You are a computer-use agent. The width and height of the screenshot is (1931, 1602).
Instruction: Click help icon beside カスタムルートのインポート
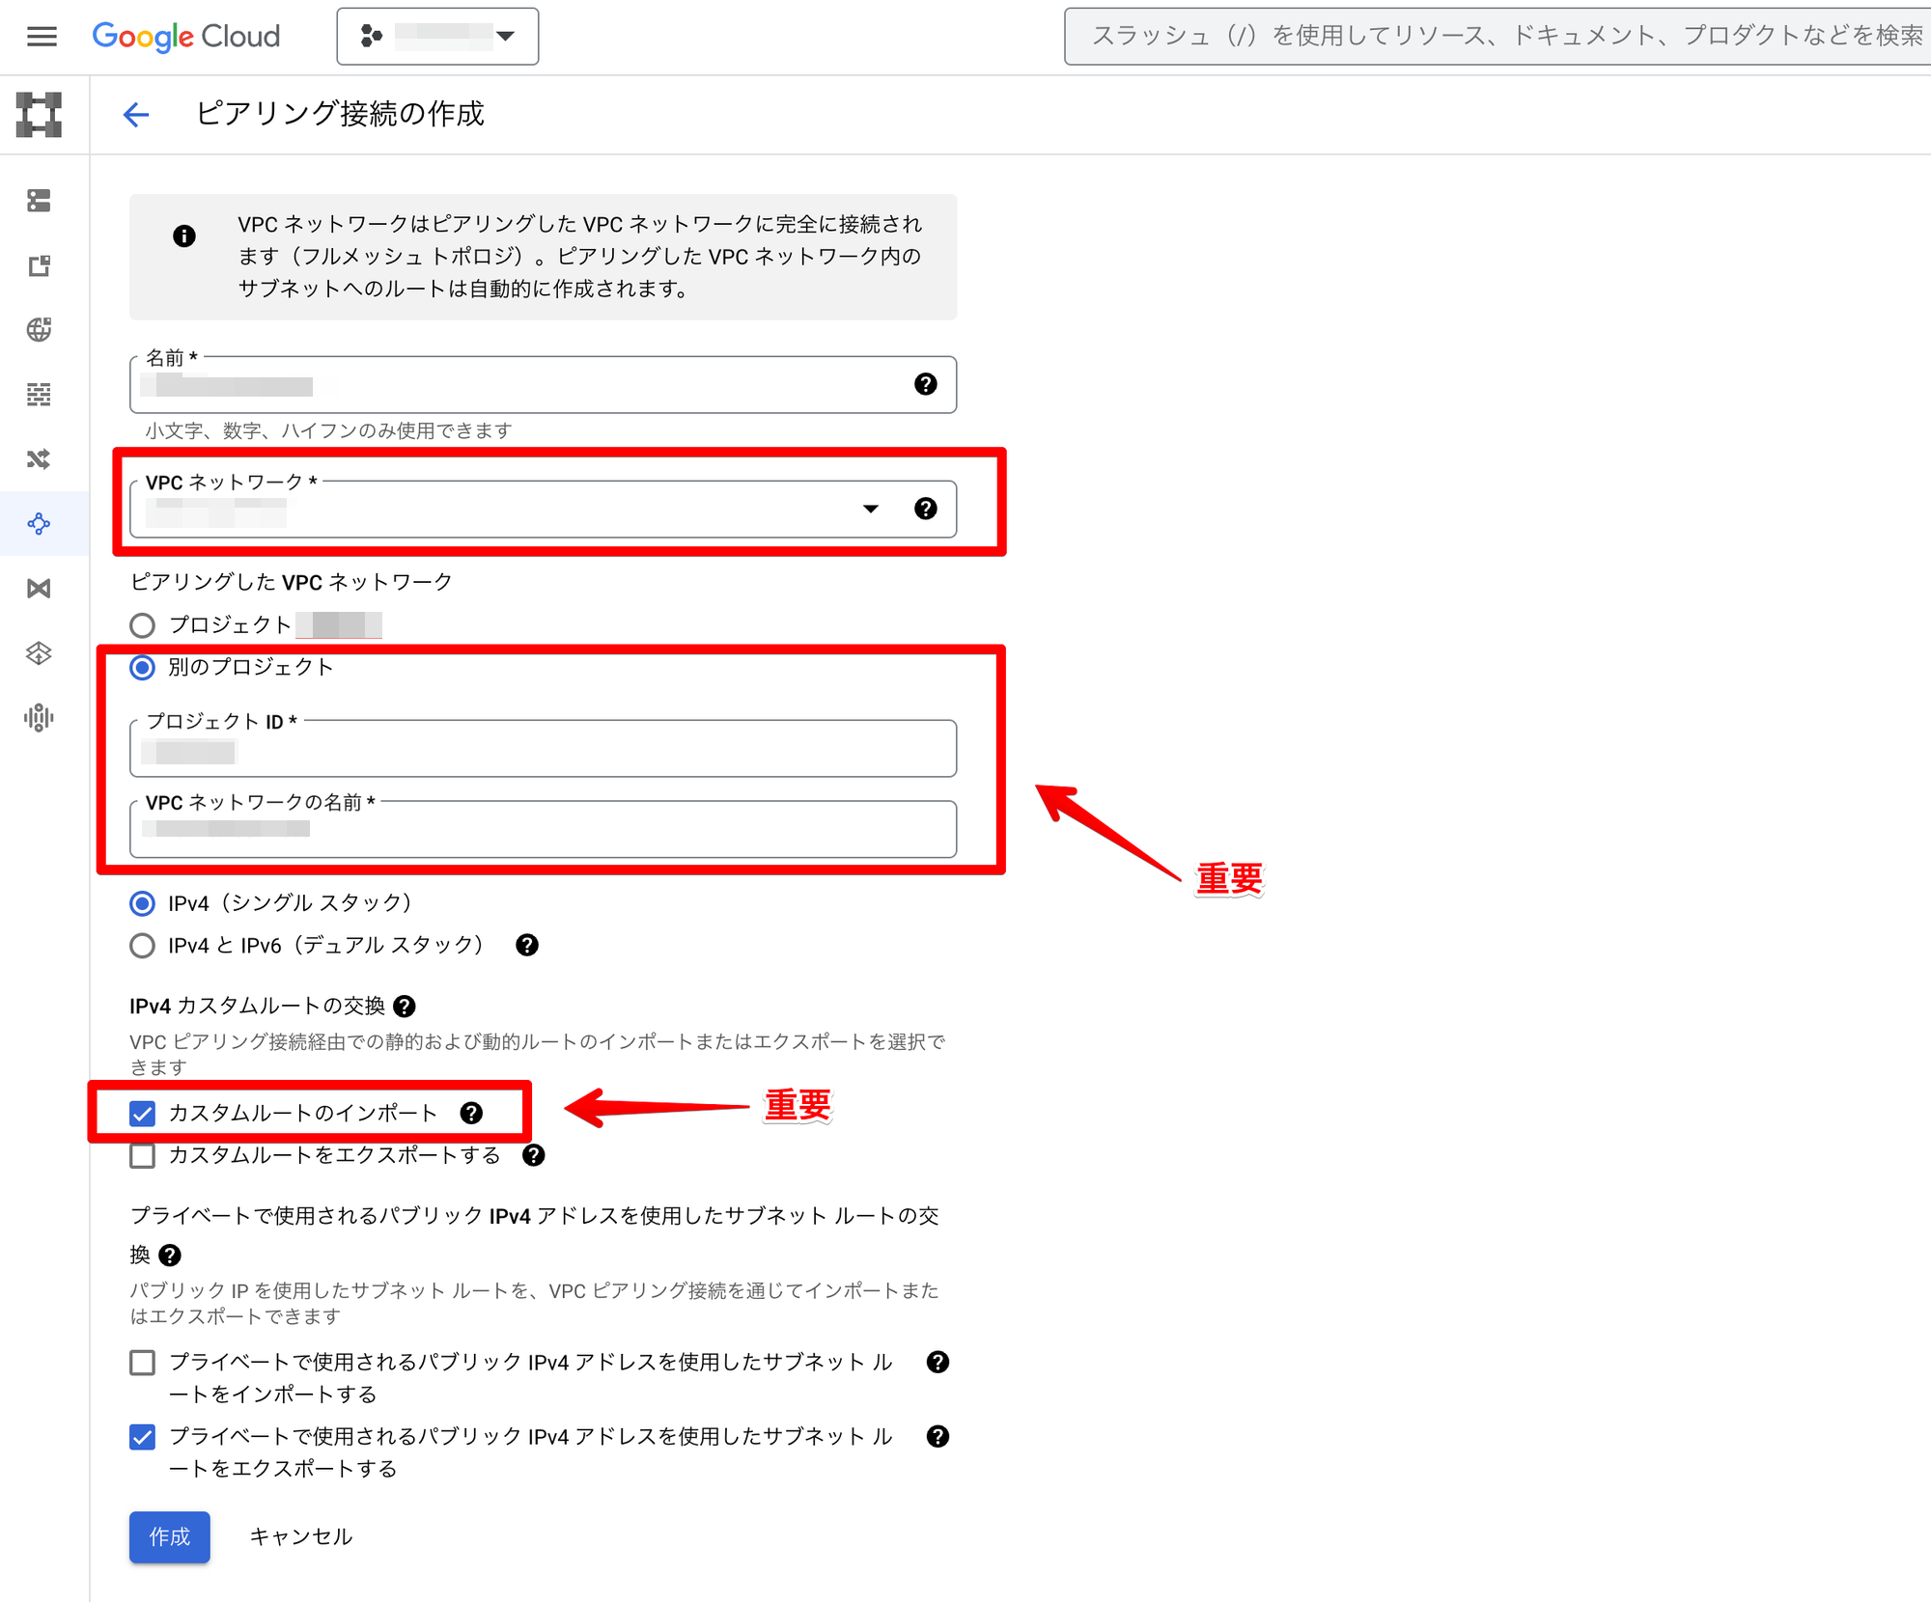[471, 1113]
